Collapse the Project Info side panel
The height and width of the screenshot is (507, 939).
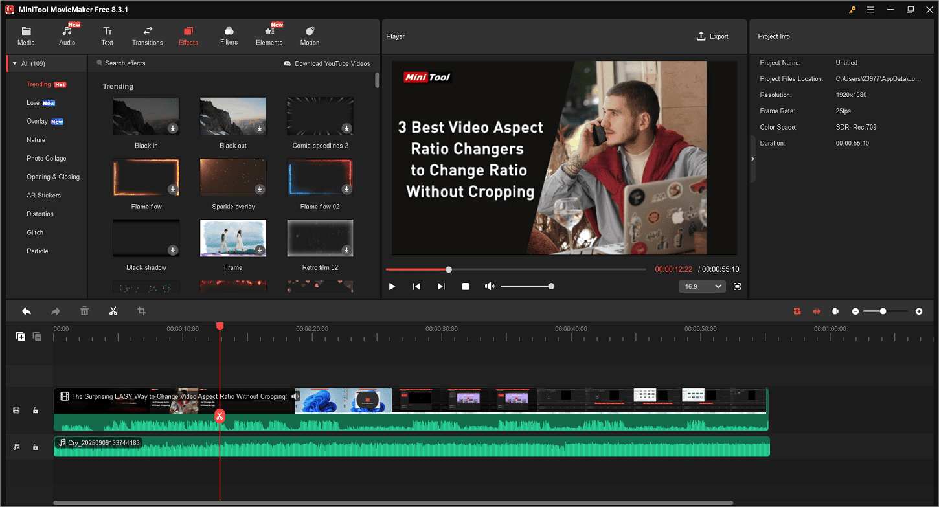[x=752, y=159]
